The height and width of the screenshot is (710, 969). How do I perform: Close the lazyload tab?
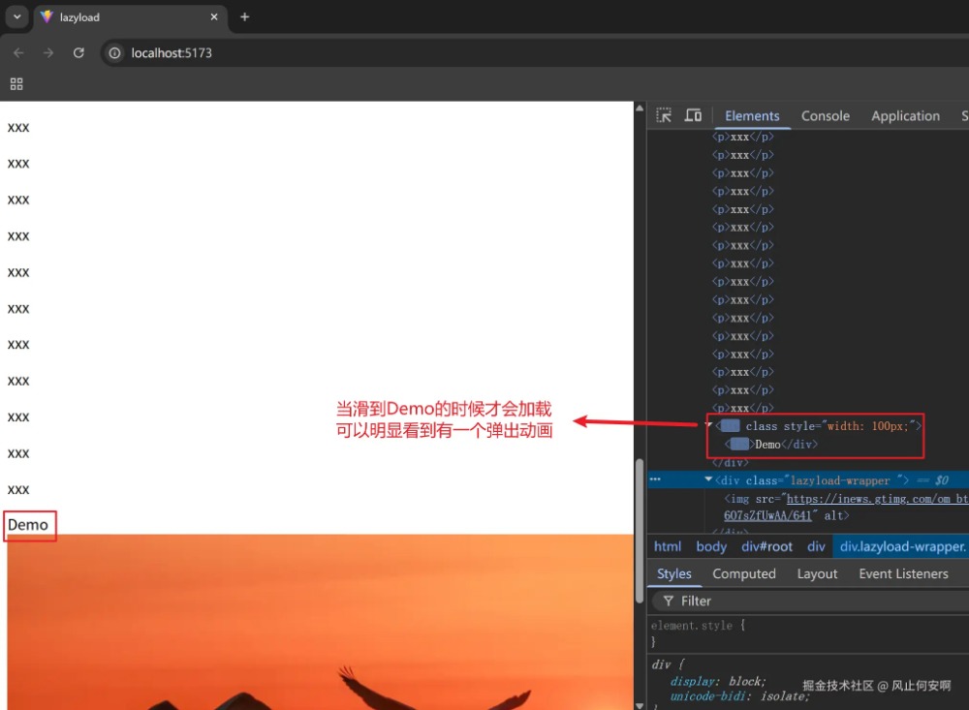coord(213,16)
